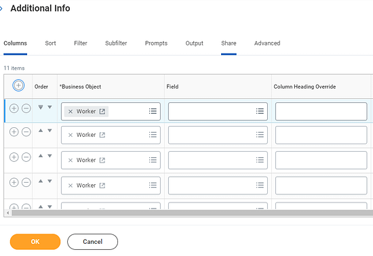This screenshot has height=256, width=373.
Task: Move the second row down
Action: click(50, 131)
